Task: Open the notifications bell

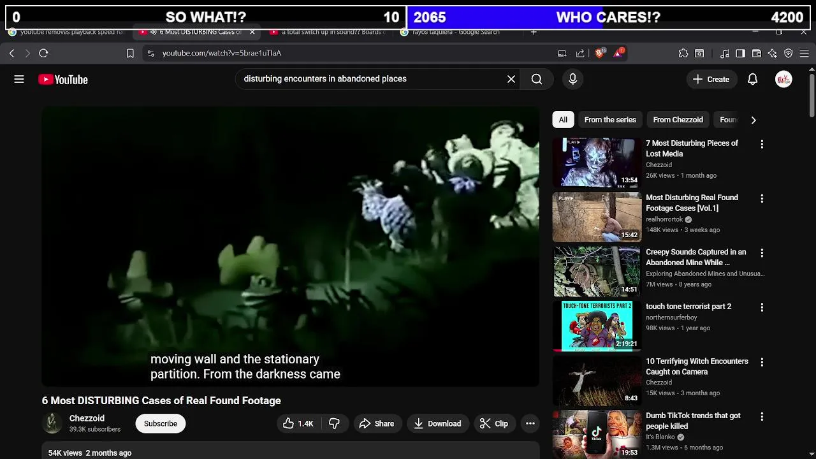Action: (752, 79)
